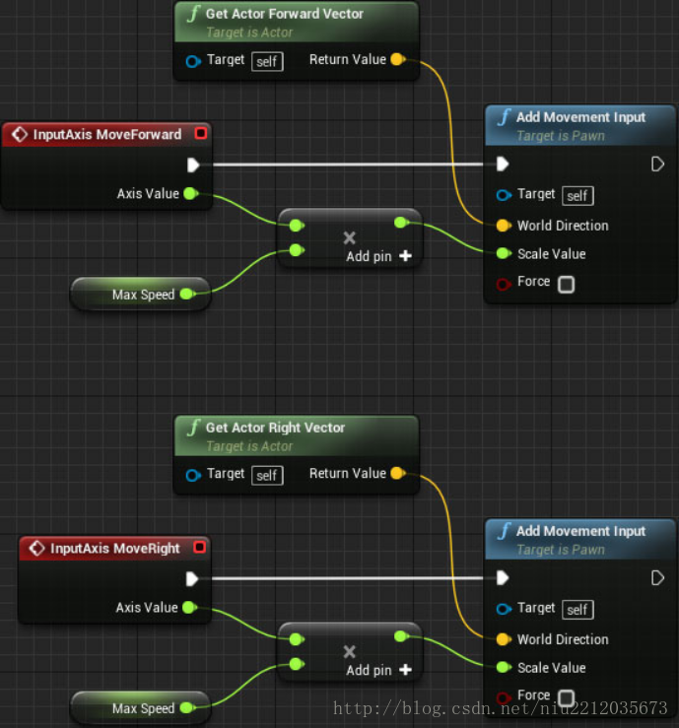The height and width of the screenshot is (728, 679).
Task: Select the Get Actor Right Vector node title
Action: click(275, 428)
